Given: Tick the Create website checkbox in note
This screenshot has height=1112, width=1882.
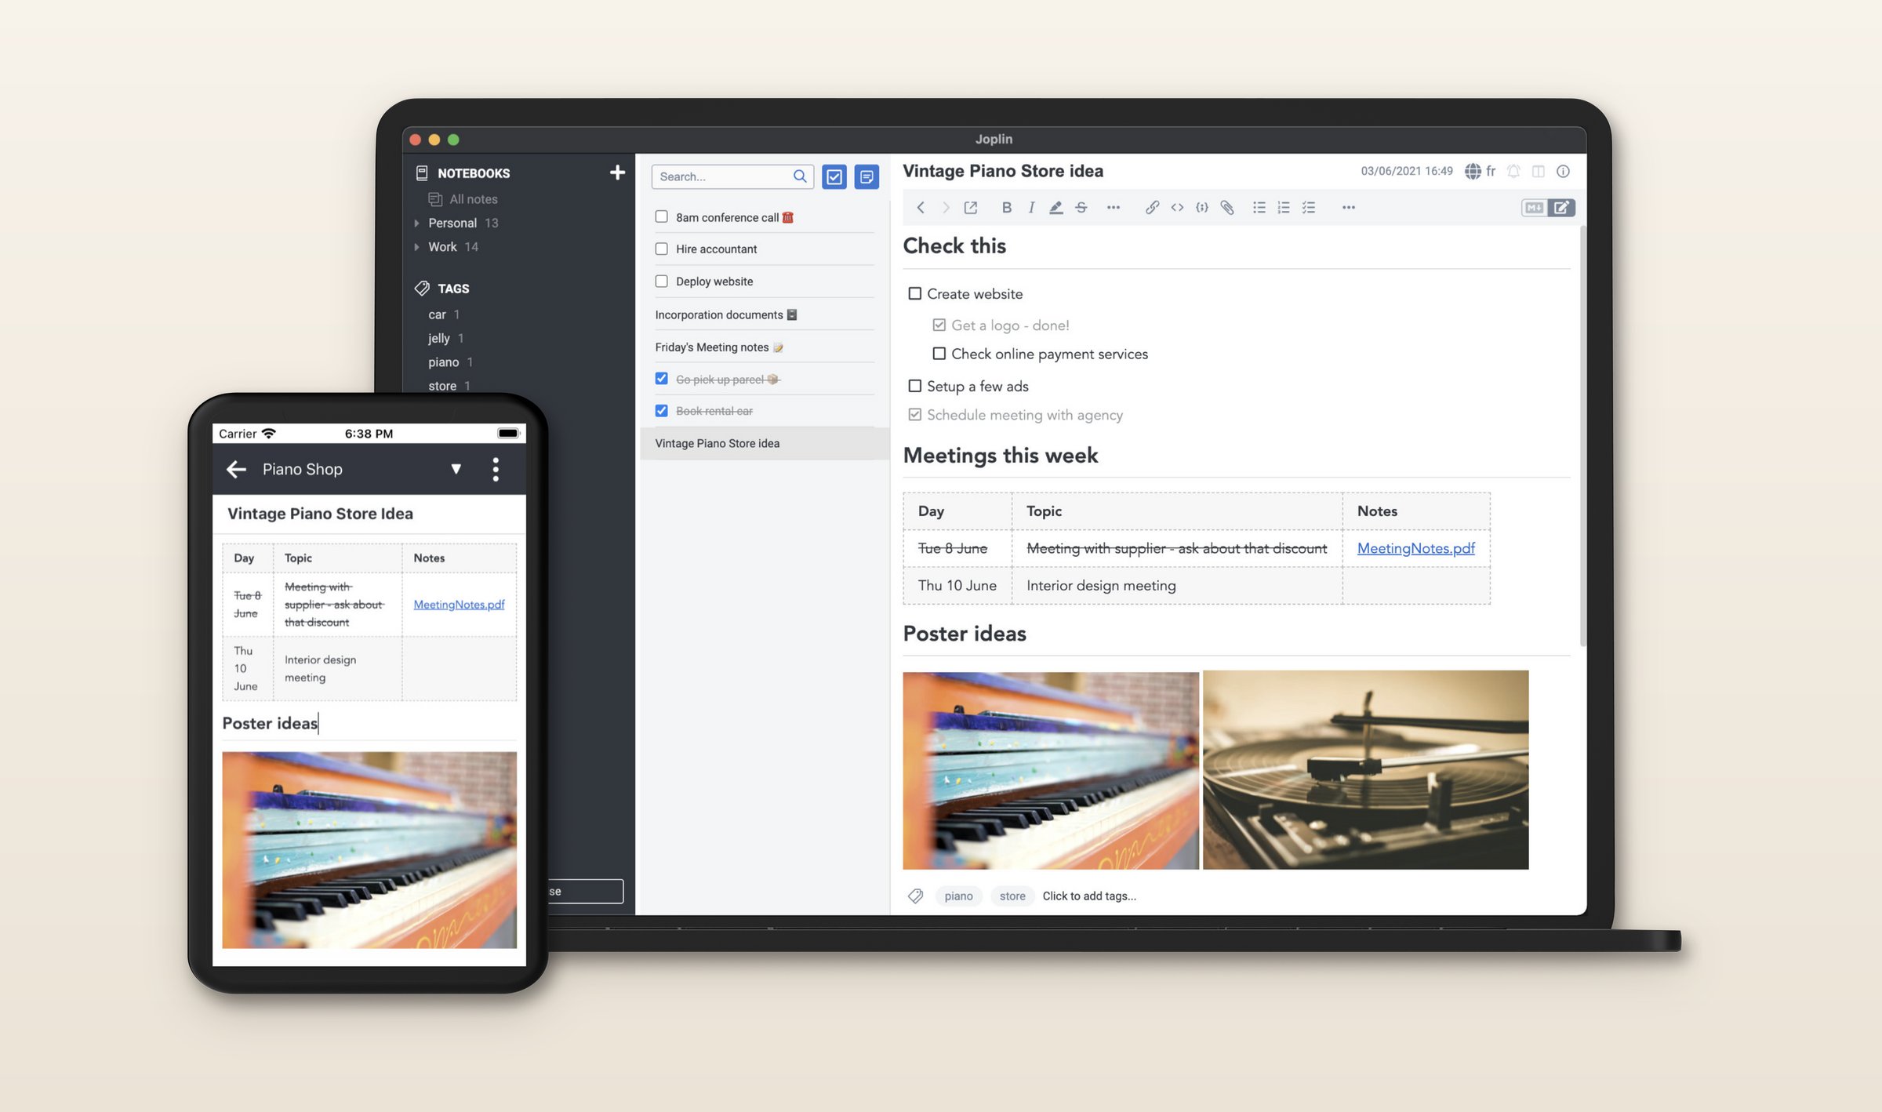Looking at the screenshot, I should coord(914,293).
